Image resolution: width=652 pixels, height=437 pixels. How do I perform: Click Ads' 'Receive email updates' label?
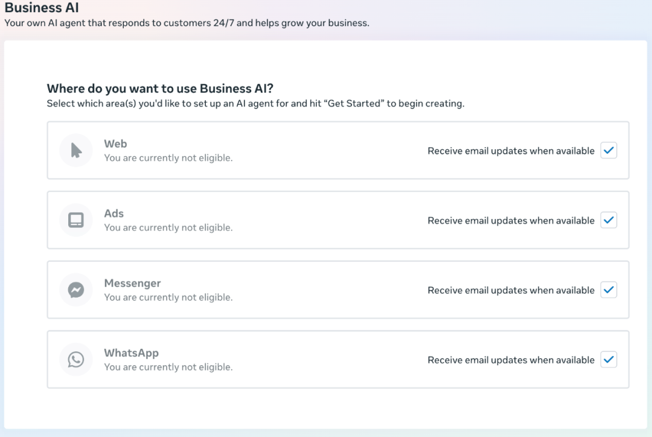[x=511, y=221]
